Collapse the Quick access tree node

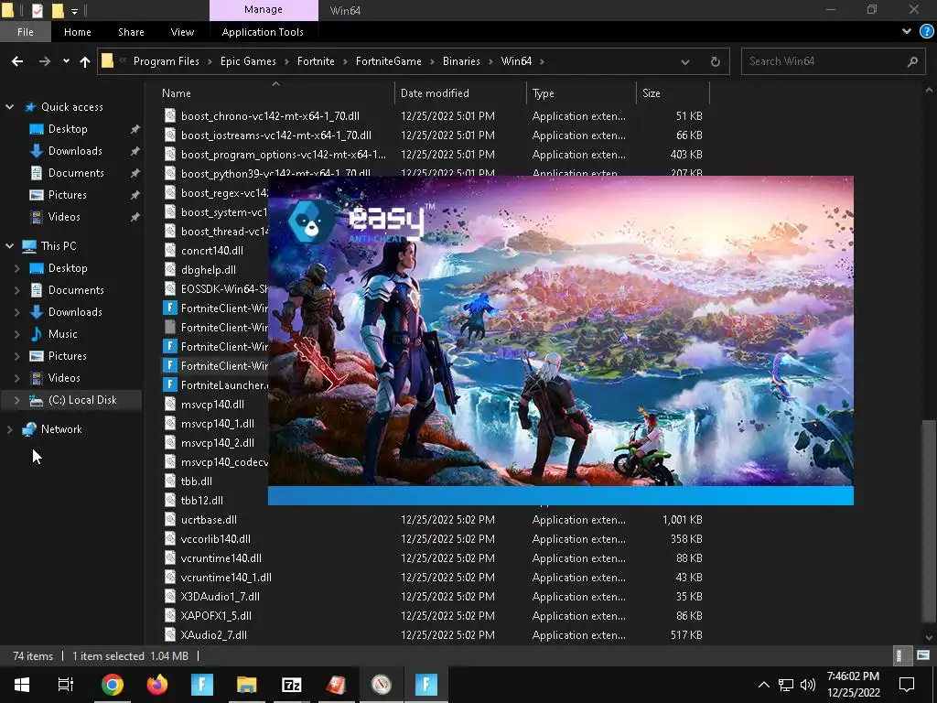(x=9, y=107)
